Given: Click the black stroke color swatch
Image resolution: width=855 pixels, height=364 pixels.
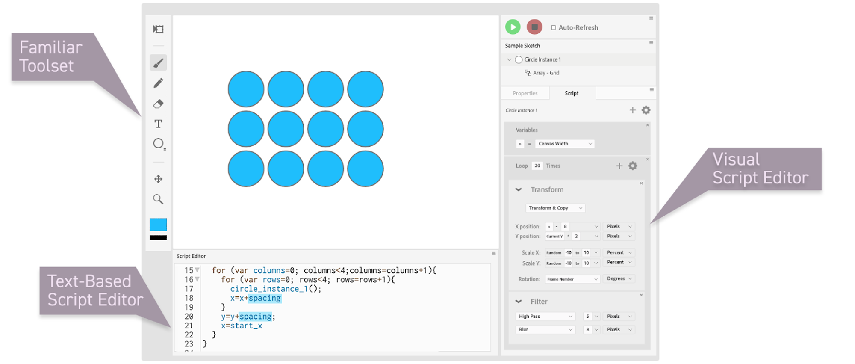Looking at the screenshot, I should tap(158, 238).
